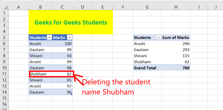223x110 pixels.
Task: Select row 15 header
Action: (4, 98)
